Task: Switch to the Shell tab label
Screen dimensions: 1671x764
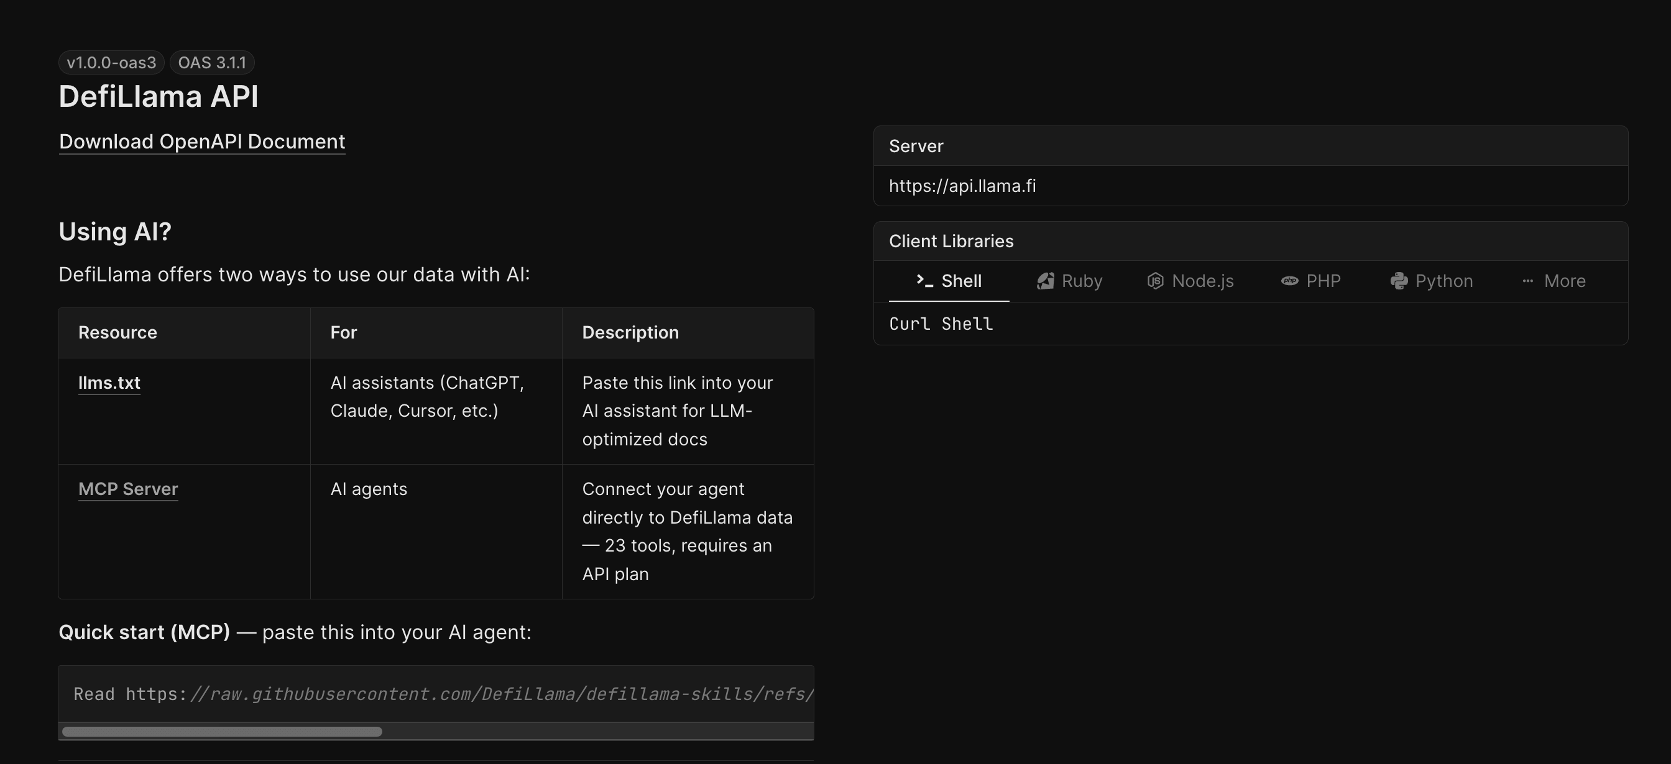Action: point(961,281)
